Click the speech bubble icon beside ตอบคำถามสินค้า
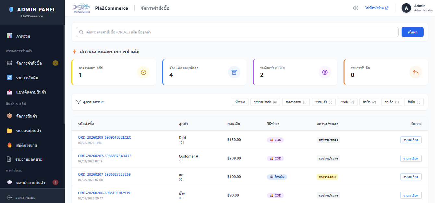 [9, 183]
